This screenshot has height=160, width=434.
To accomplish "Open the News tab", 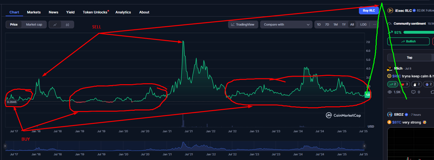I will tap(54, 12).
